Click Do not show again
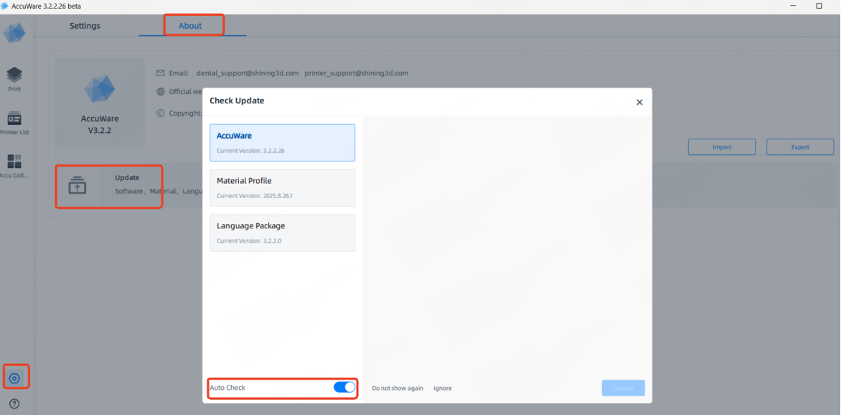 [x=398, y=388]
